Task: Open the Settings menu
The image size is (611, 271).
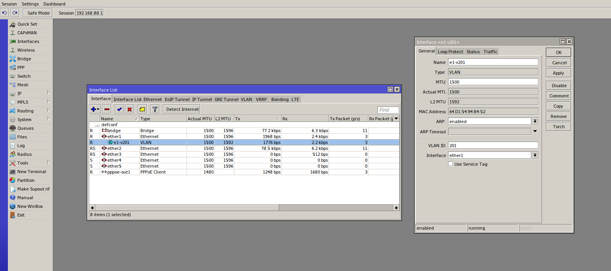Action: [30, 4]
